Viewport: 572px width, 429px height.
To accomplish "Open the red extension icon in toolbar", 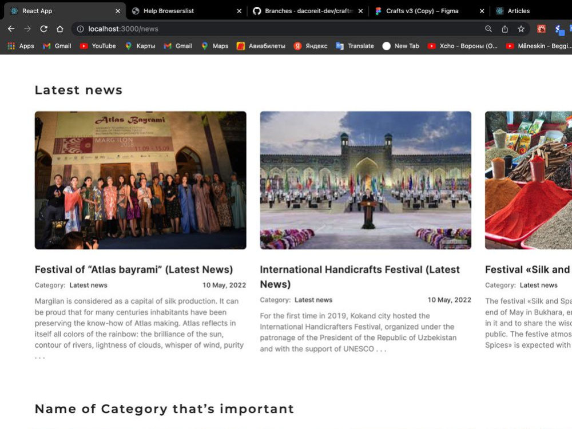I will (541, 29).
